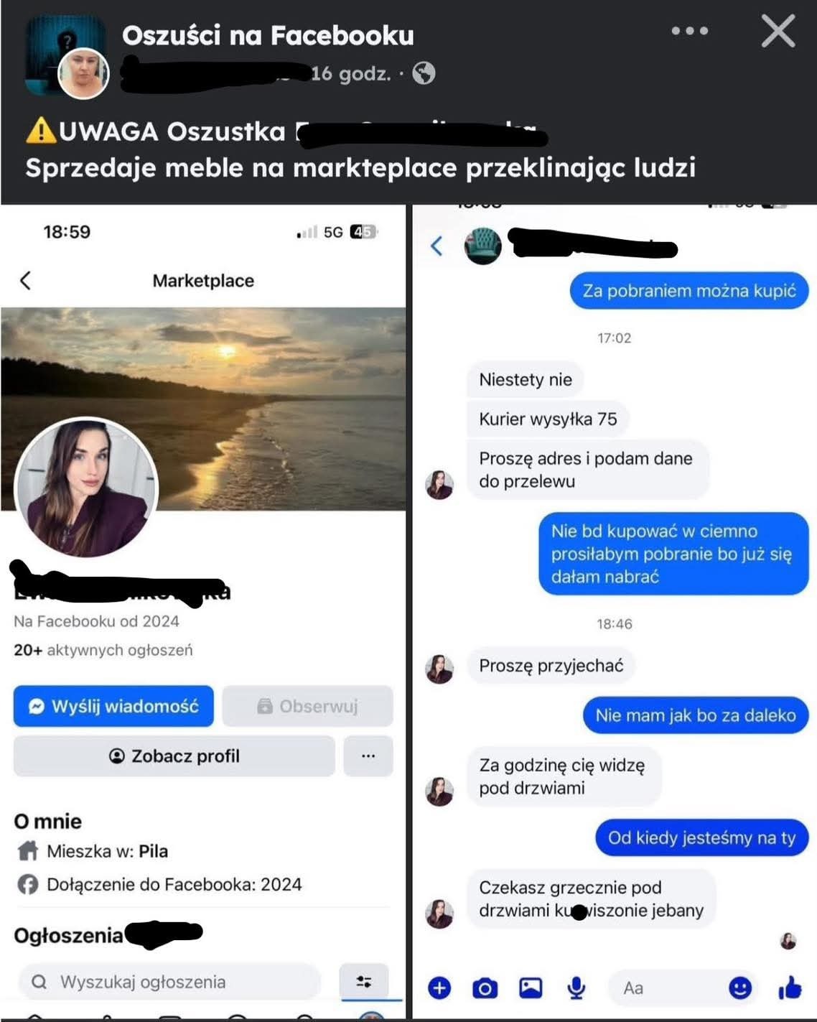817x1022 pixels.
Task: Send a thumbs-up like
Action: (790, 988)
